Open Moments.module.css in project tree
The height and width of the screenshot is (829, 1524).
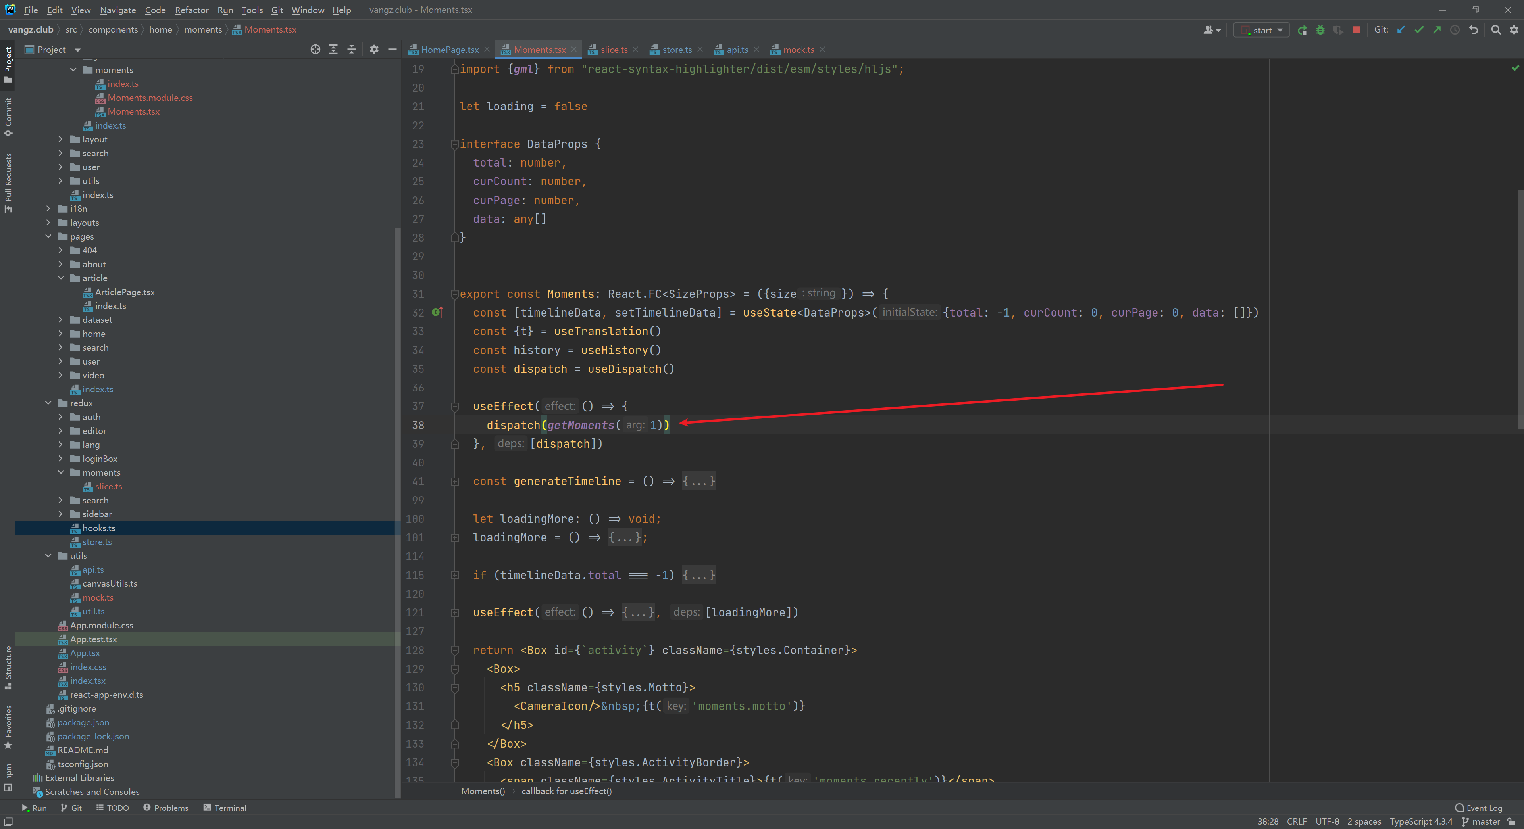(150, 98)
